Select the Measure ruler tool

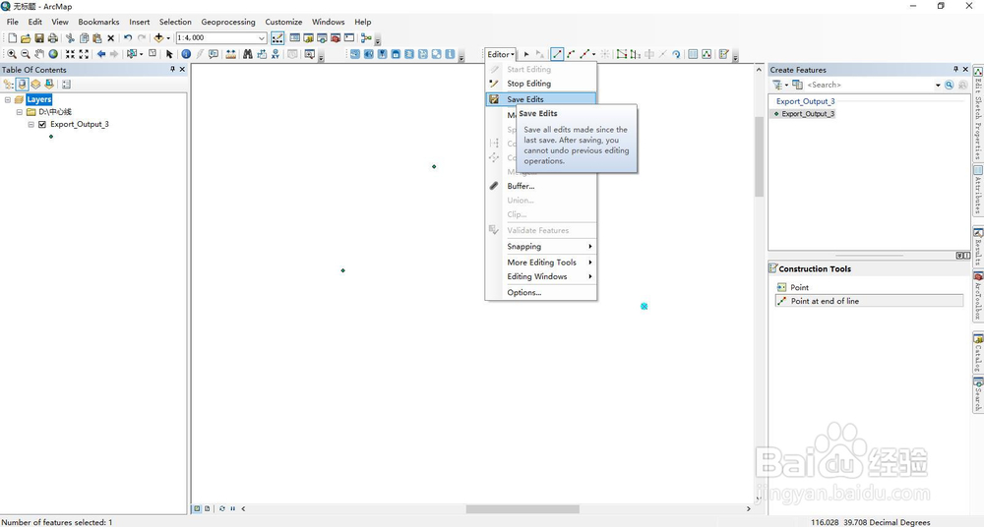[x=231, y=55]
